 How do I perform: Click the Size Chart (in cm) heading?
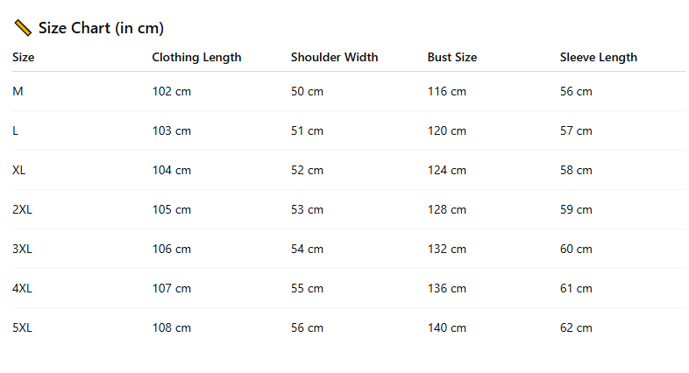click(101, 28)
